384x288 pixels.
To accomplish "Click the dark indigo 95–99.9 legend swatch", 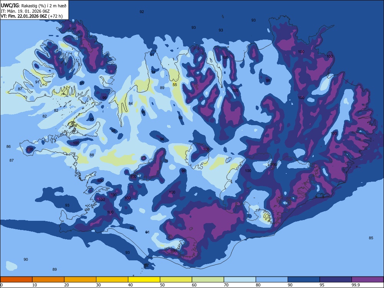I will (x=336, y=280).
